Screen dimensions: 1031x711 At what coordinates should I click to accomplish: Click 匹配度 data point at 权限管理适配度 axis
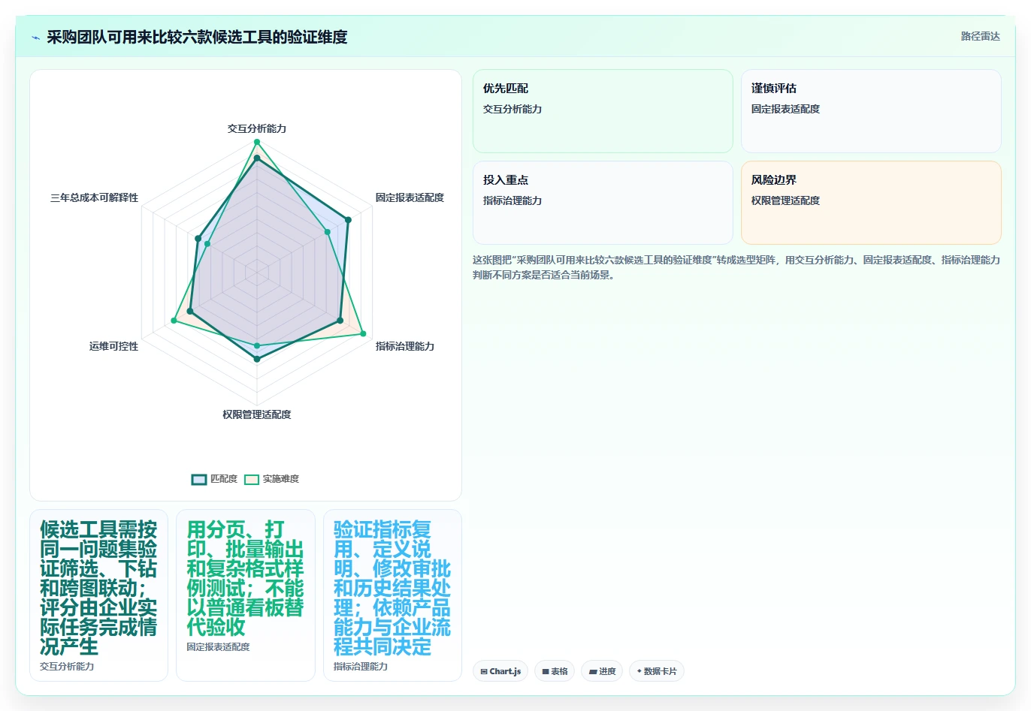[257, 360]
